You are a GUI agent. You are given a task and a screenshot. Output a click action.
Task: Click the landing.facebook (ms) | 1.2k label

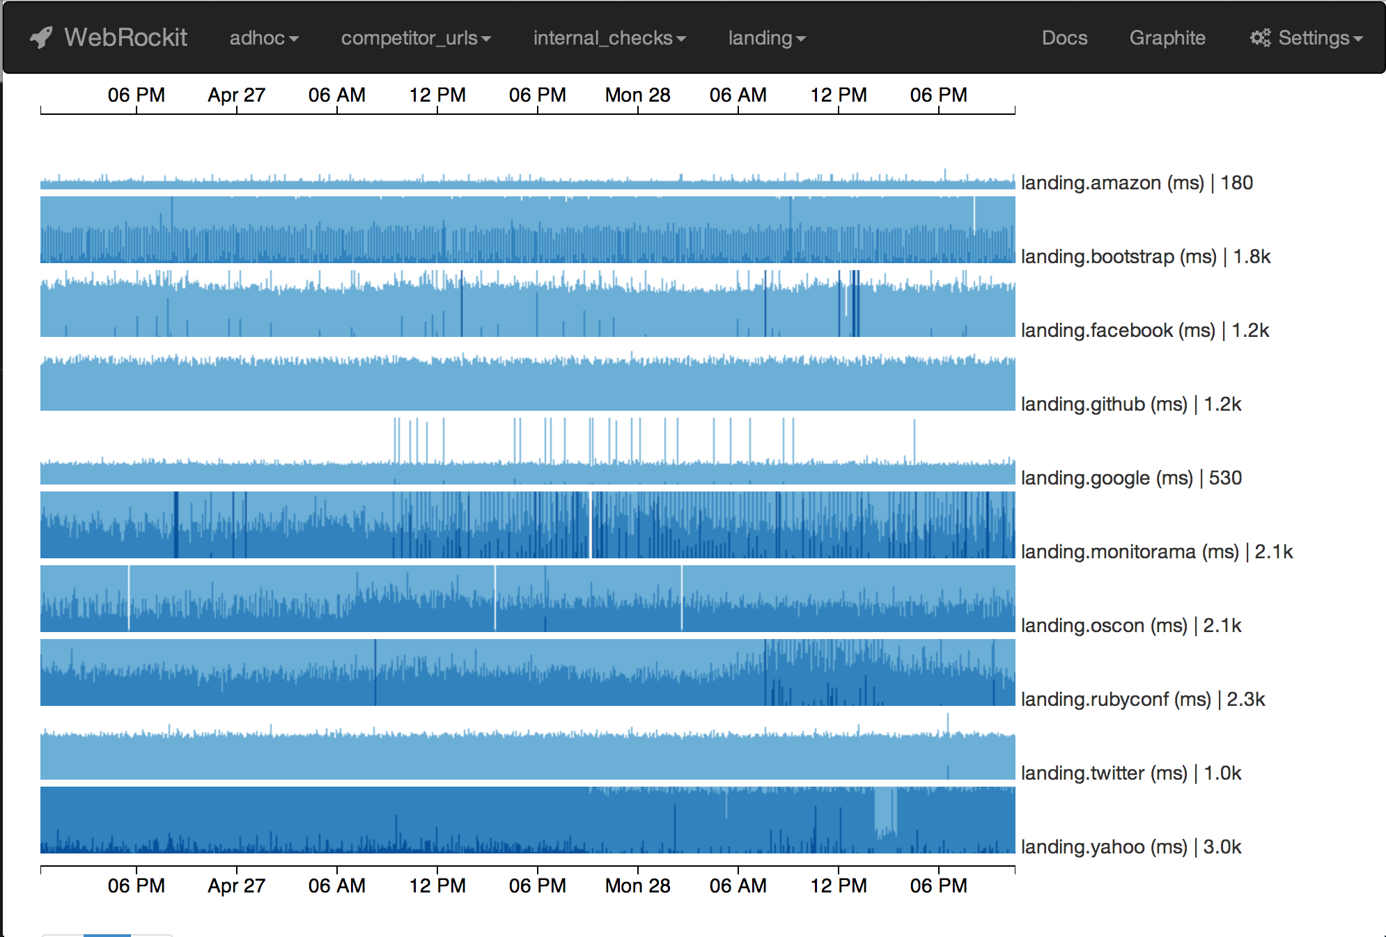[1145, 331]
